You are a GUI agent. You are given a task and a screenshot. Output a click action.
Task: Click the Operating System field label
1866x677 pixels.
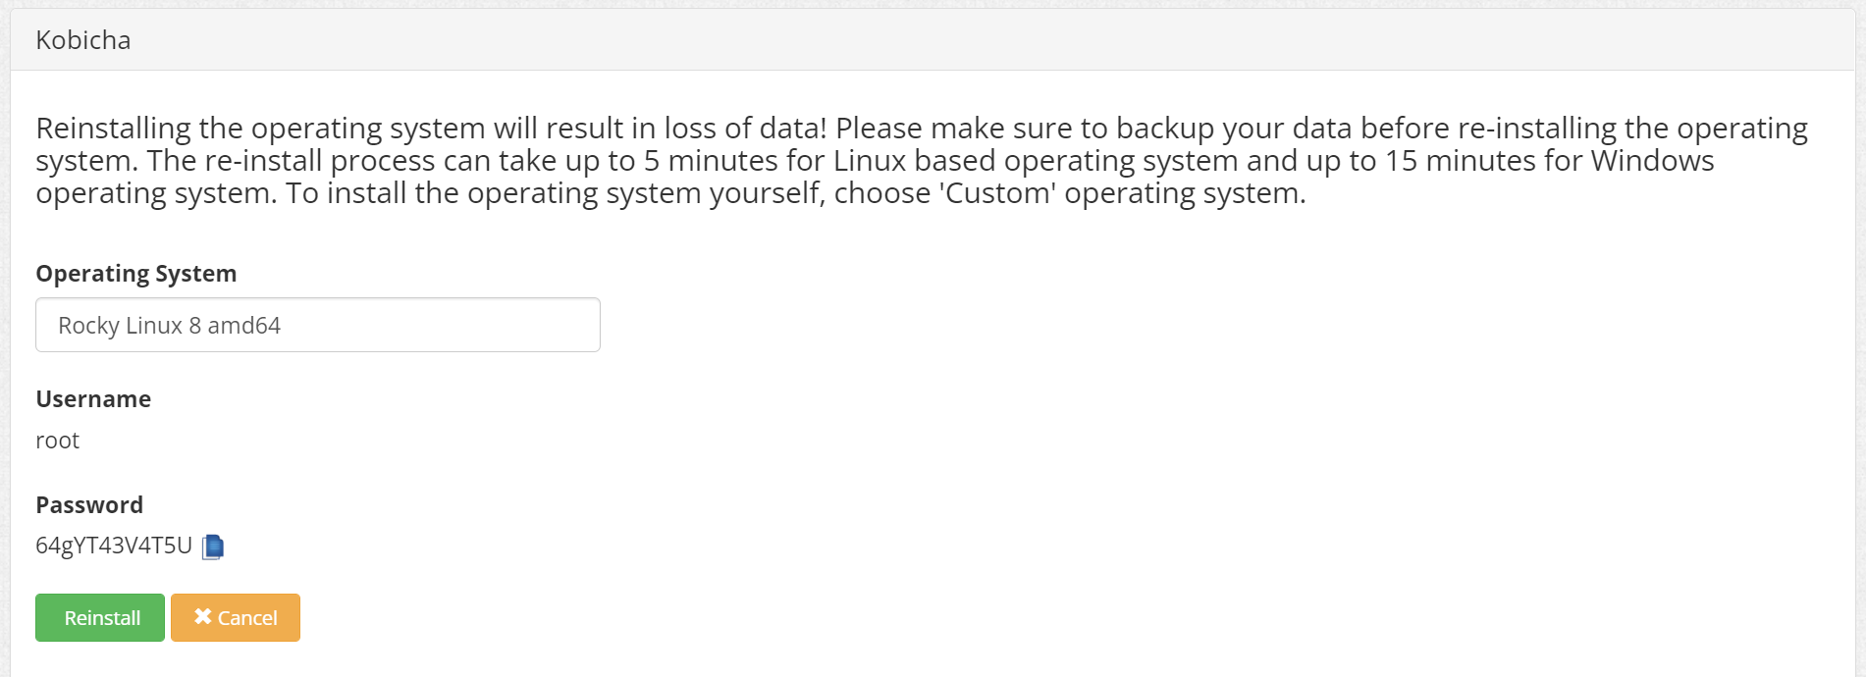tap(136, 274)
